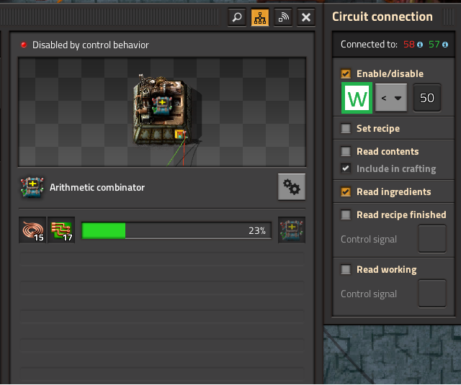Click the Connected to label
The height and width of the screenshot is (385, 461).
(x=369, y=45)
